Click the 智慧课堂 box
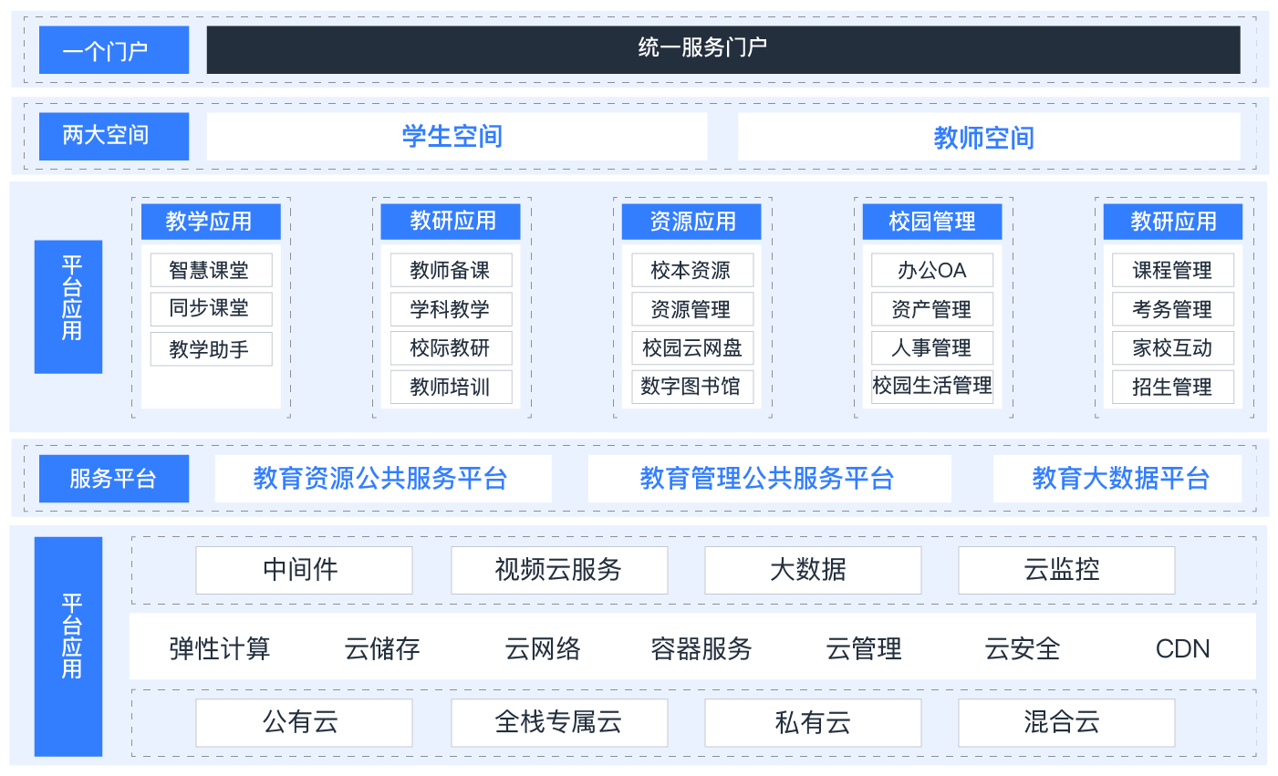The width and height of the screenshot is (1278, 776). click(211, 270)
